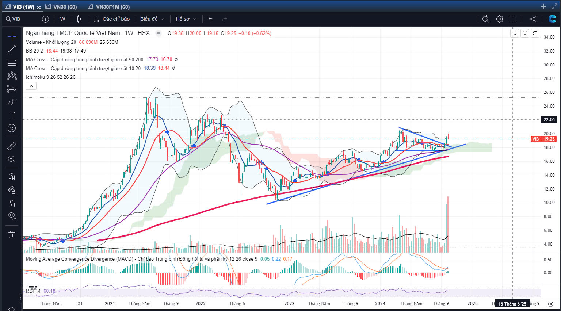
Task: Open the candlestick chart style selector
Action: click(80, 19)
